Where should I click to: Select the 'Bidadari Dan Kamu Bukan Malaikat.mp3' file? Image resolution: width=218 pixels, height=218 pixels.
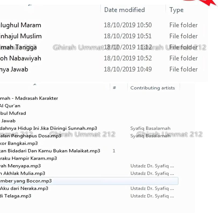(50, 151)
